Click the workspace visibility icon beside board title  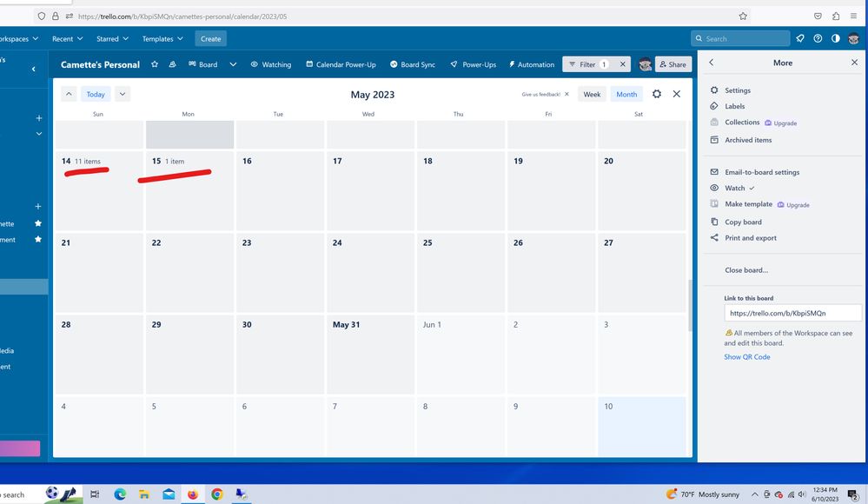click(172, 64)
